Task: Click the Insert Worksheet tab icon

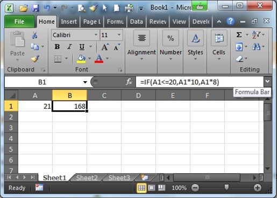Action: (x=145, y=178)
